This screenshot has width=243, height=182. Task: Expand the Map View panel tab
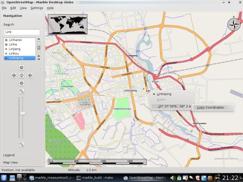(11, 163)
